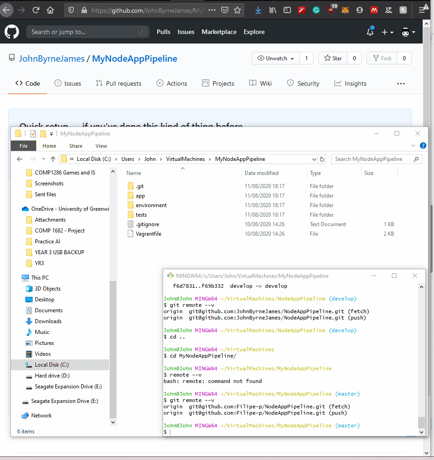Screen dimensions: 434x460
Task: Go up one folder level in Explorer
Action: pos(53,159)
